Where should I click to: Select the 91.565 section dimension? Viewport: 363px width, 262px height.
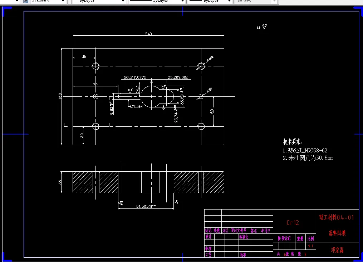(x=146, y=206)
